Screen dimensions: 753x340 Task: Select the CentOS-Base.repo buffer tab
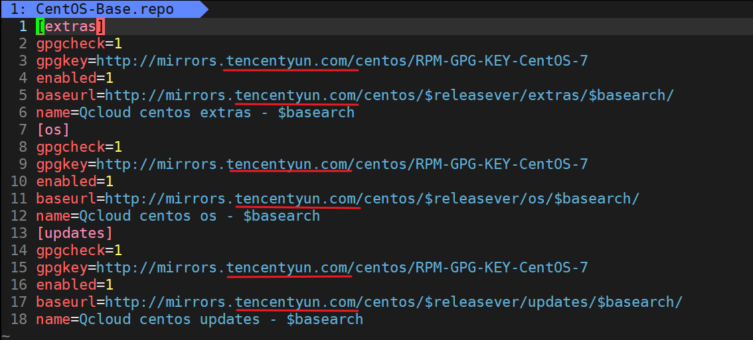[100, 9]
